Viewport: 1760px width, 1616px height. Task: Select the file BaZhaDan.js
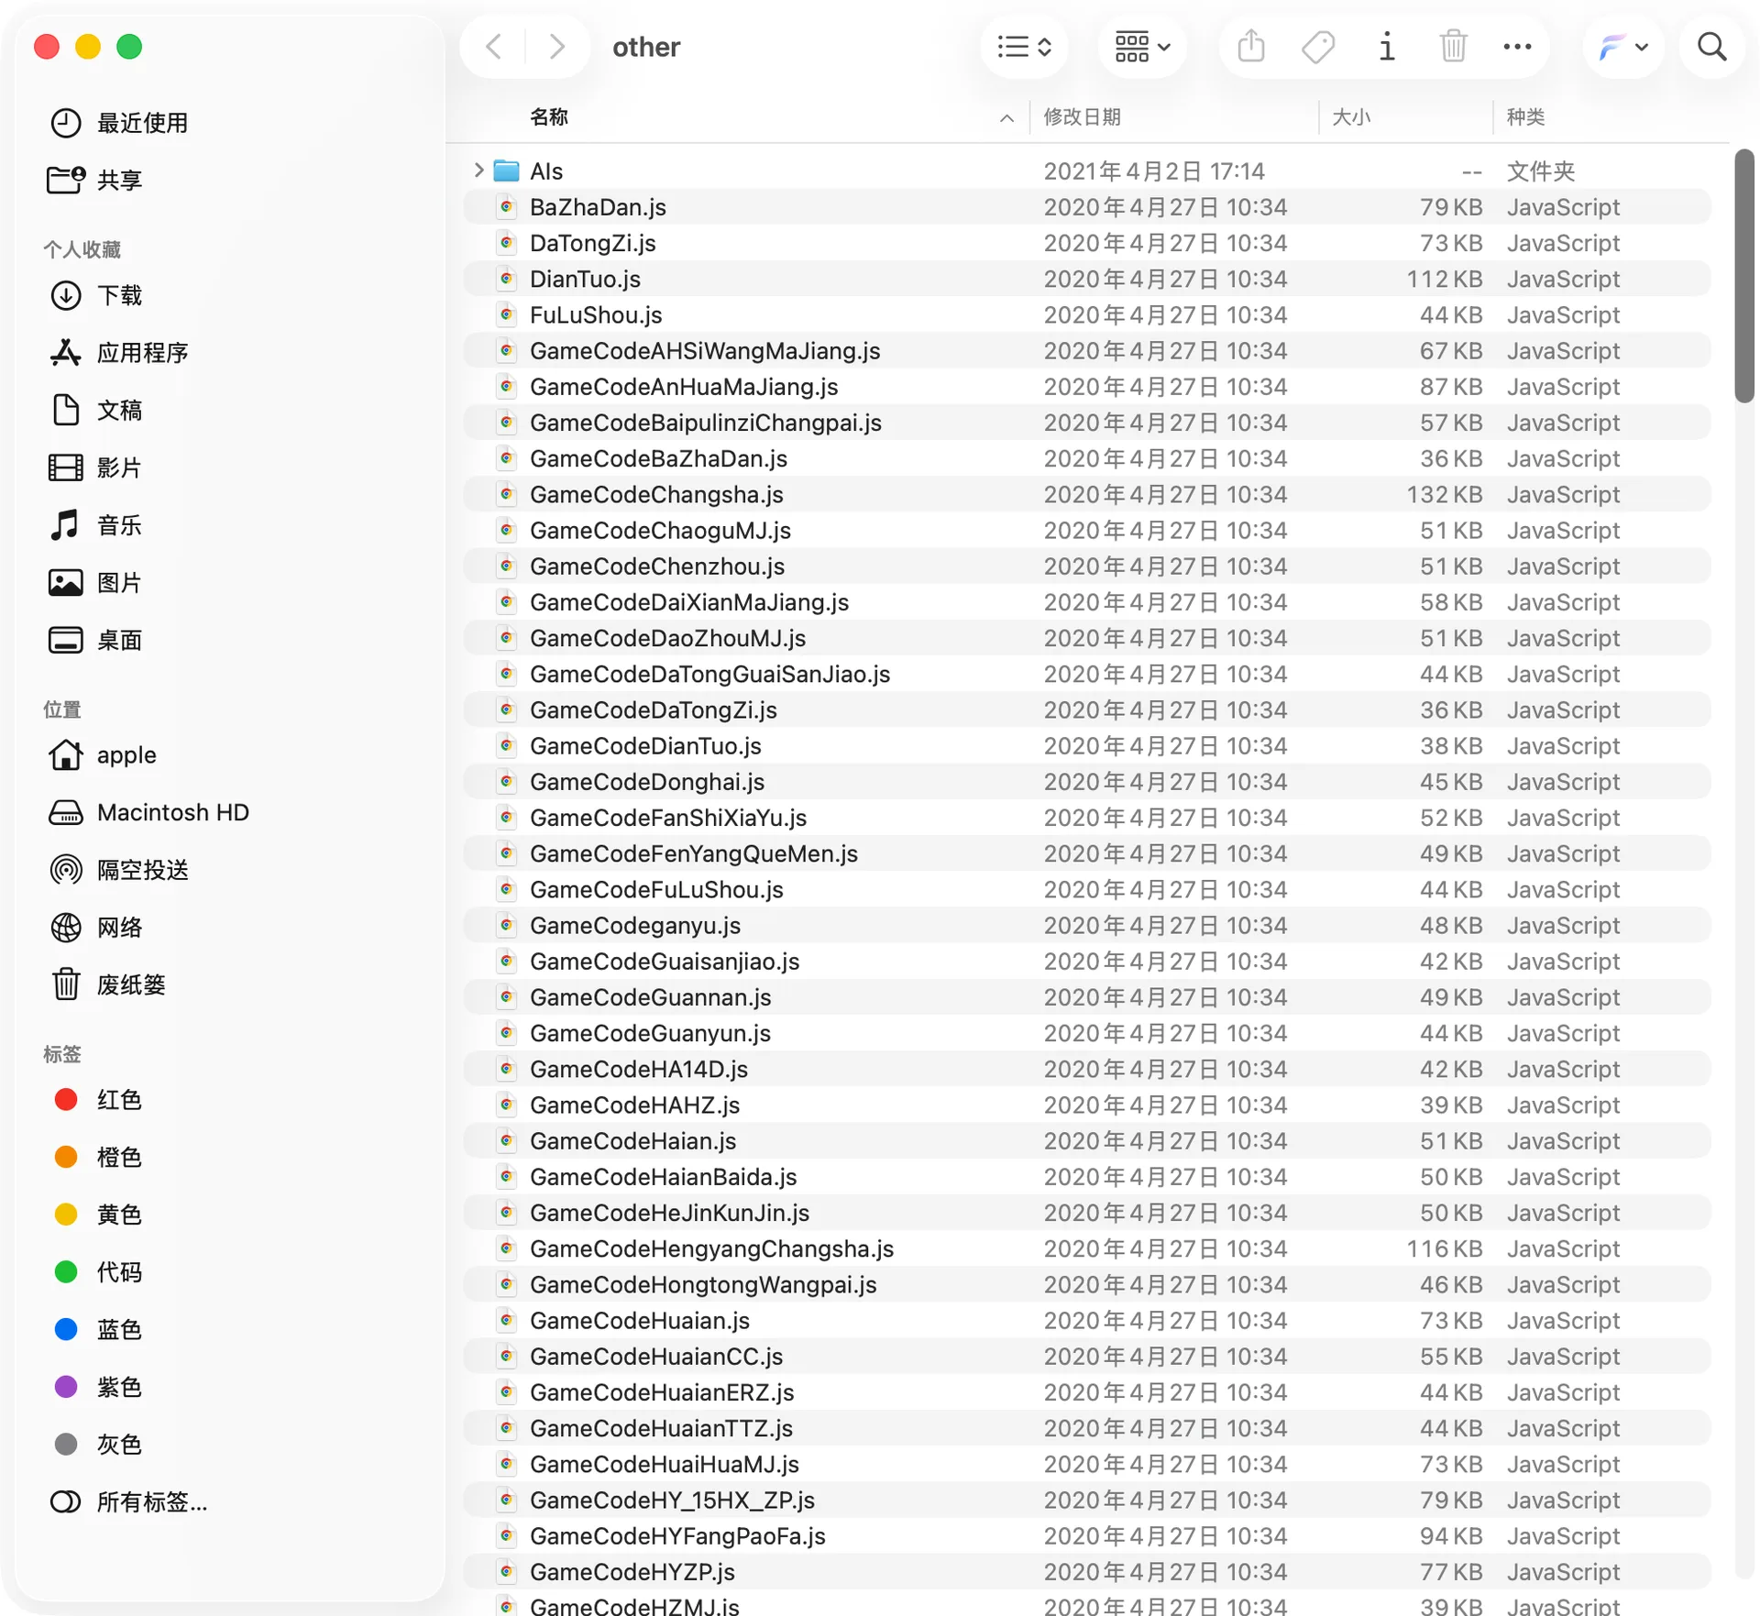click(x=1087, y=207)
